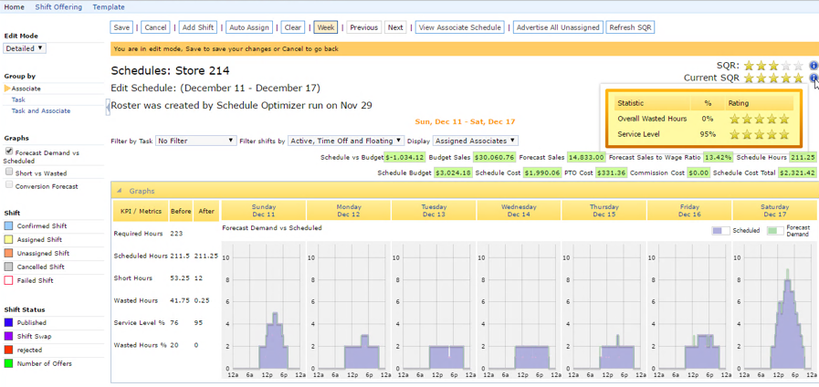
Task: Click the PTO Cost value $331.36
Action: tap(610, 173)
